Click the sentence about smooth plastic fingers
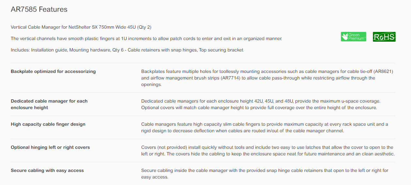 tap(146, 38)
